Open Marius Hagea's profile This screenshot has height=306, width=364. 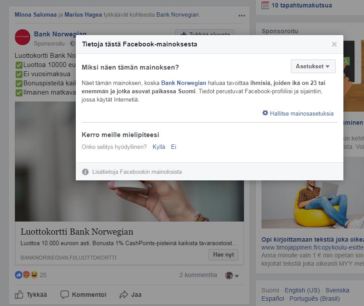83,14
